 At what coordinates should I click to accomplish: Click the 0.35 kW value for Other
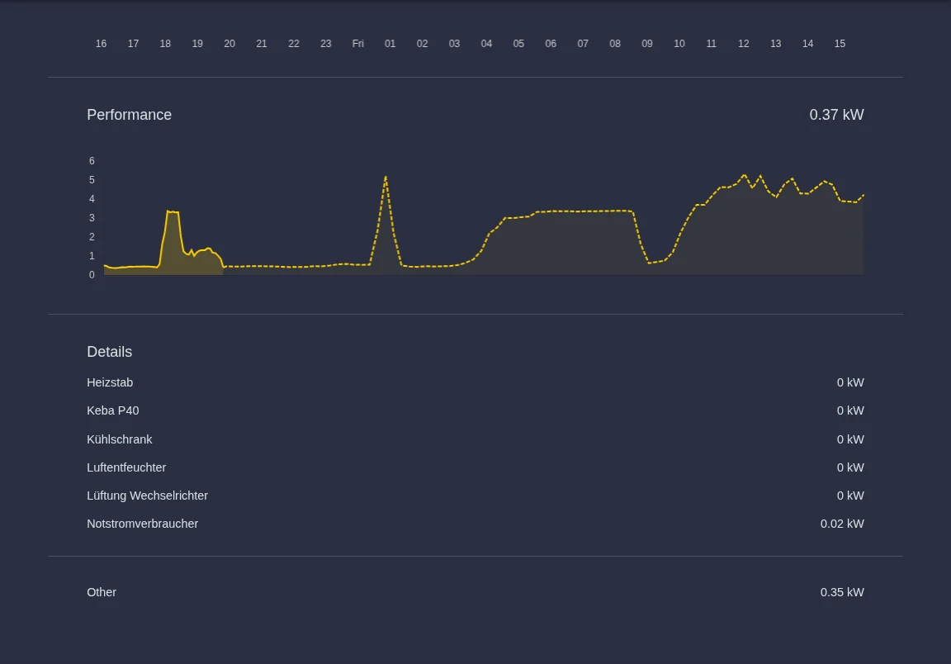pos(842,592)
